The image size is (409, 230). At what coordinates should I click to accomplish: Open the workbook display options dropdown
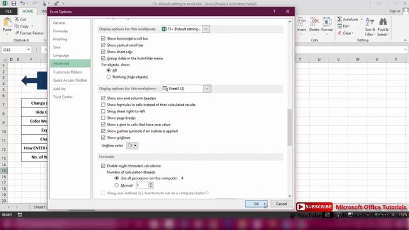tap(206, 29)
